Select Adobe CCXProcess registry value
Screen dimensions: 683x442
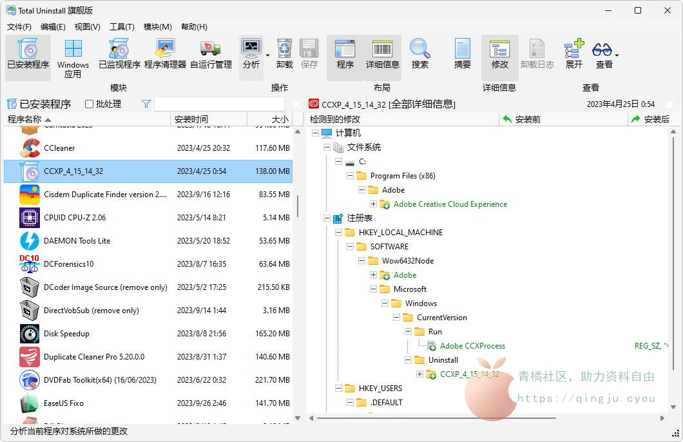tap(472, 346)
